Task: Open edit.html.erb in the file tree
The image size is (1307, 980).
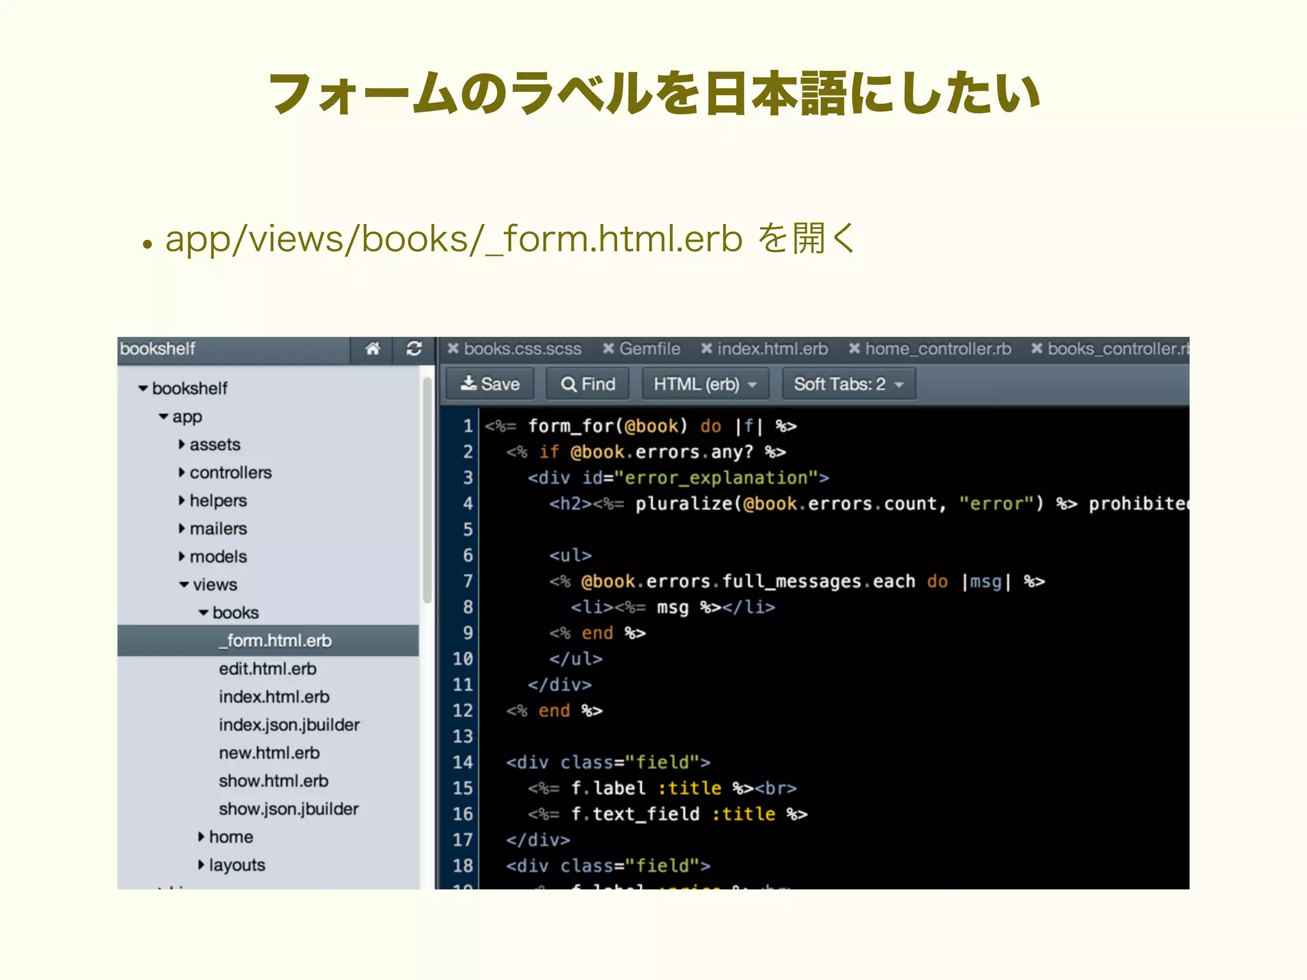Action: tap(267, 669)
